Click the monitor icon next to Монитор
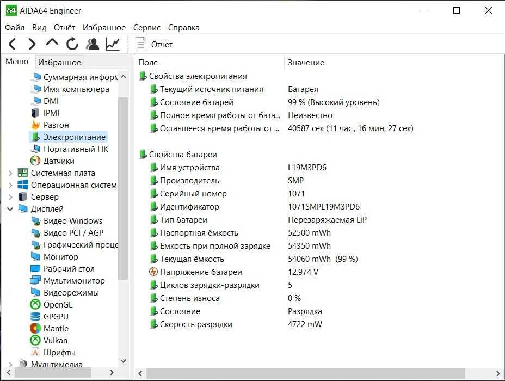The image size is (505, 381). coord(35,257)
